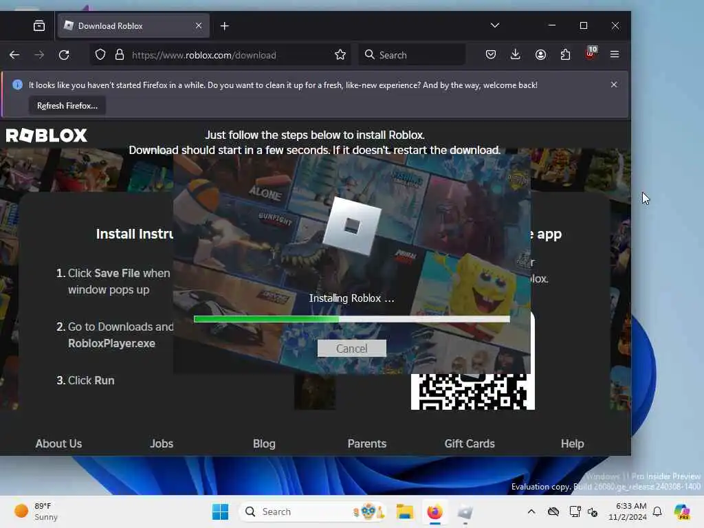The height and width of the screenshot is (528, 704).
Task: Bookmark this page with the star icon
Action: pyautogui.click(x=340, y=55)
